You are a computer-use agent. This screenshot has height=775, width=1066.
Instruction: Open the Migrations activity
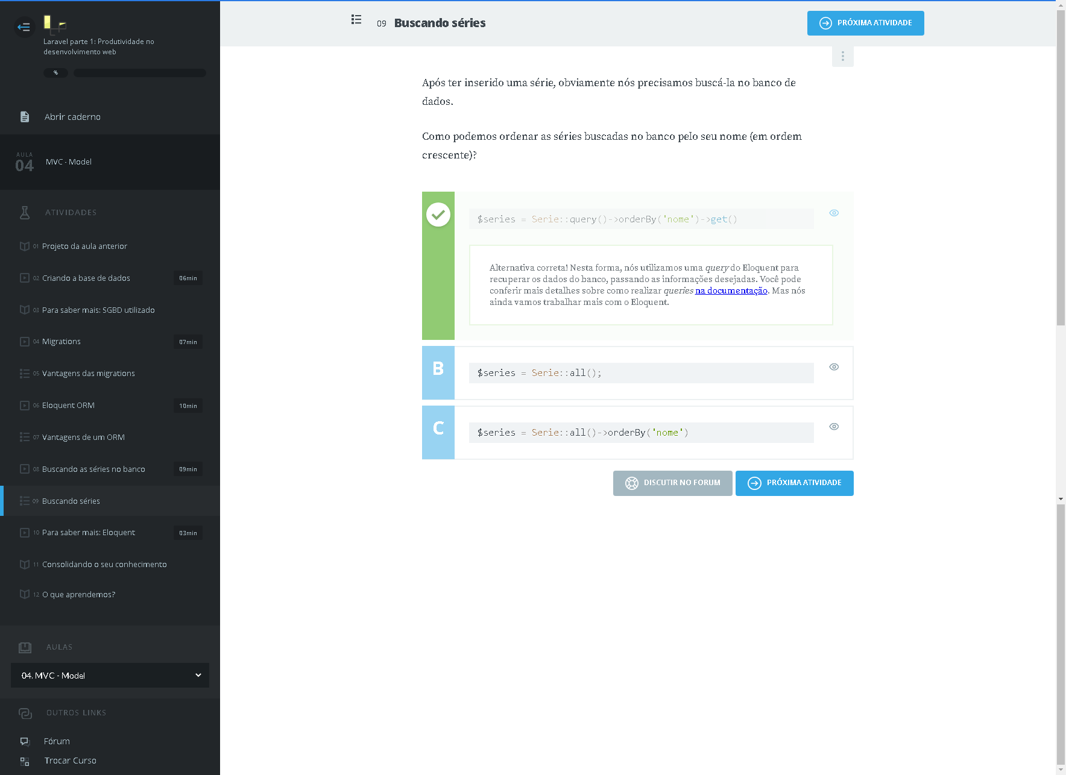[61, 342]
